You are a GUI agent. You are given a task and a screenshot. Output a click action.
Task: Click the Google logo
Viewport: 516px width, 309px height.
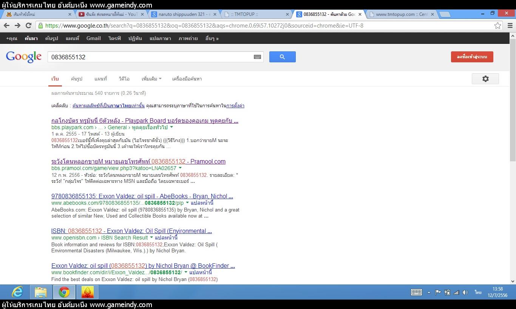[x=24, y=57]
